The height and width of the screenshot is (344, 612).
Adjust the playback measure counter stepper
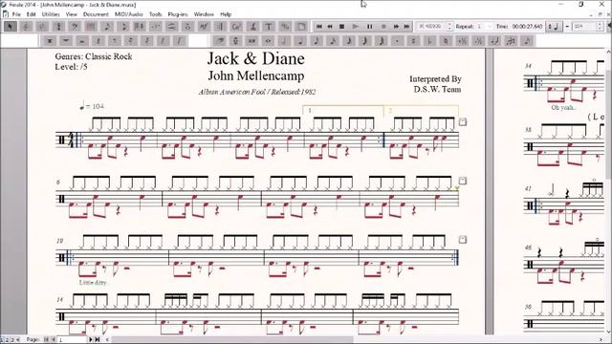click(450, 27)
